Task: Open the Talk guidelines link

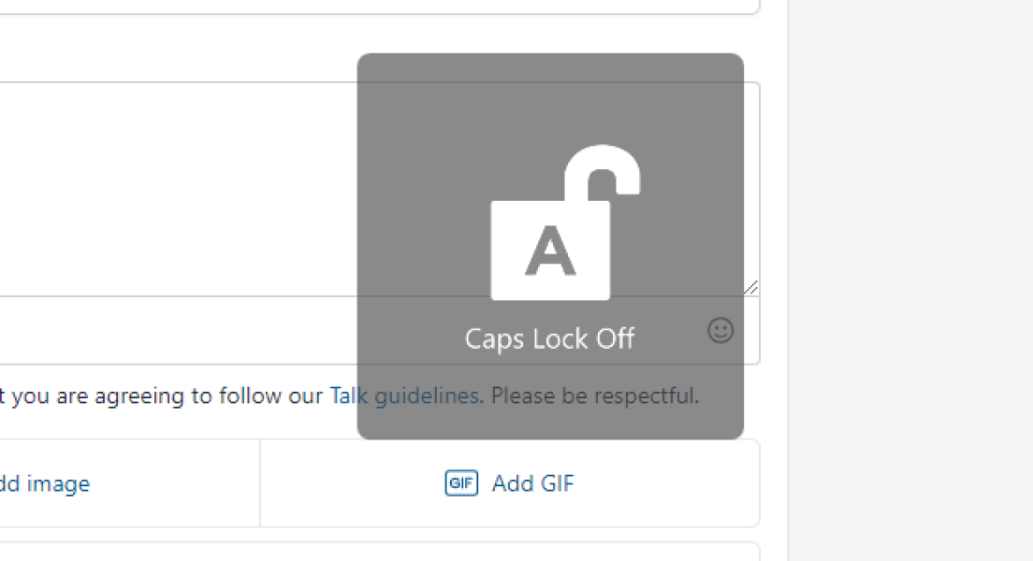Action: [406, 396]
